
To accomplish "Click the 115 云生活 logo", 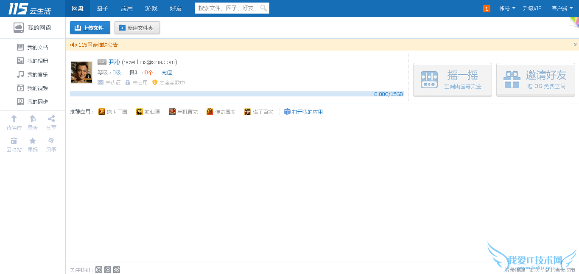I will tap(29, 8).
